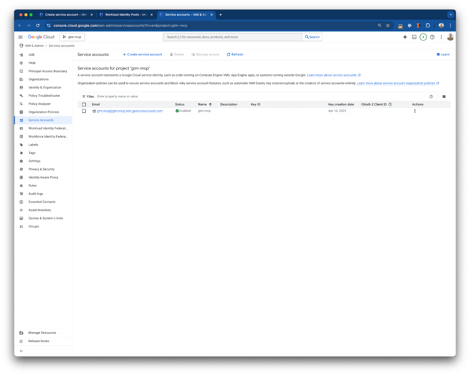Open the Google Cloud navigation hamburger menu
This screenshot has width=470, height=375.
[x=20, y=37]
